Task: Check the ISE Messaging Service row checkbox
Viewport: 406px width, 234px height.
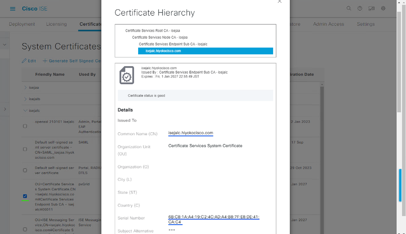Action: click(25, 230)
